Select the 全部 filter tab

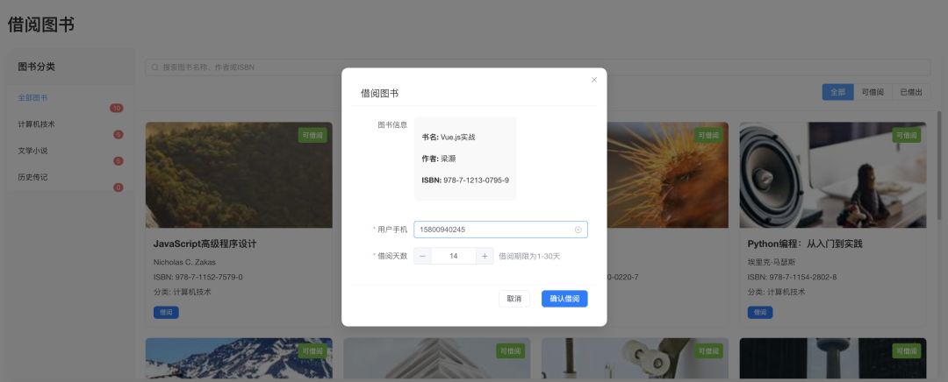click(838, 92)
